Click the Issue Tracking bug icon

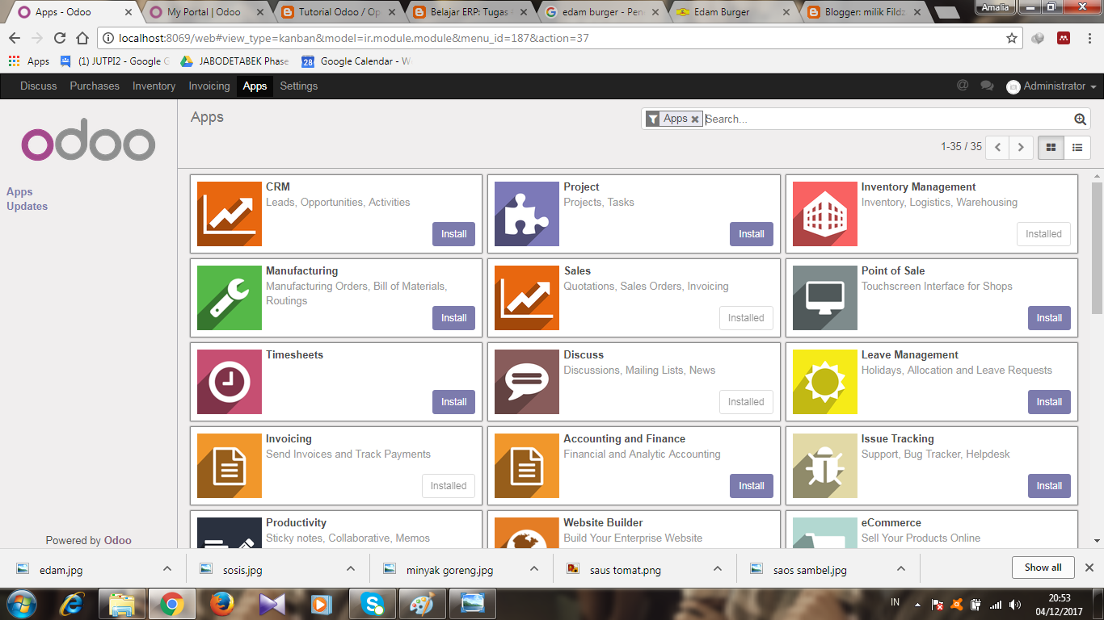(825, 466)
